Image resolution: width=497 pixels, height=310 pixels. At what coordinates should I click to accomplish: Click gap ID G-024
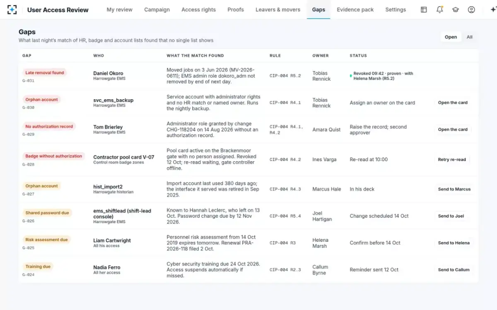click(28, 274)
